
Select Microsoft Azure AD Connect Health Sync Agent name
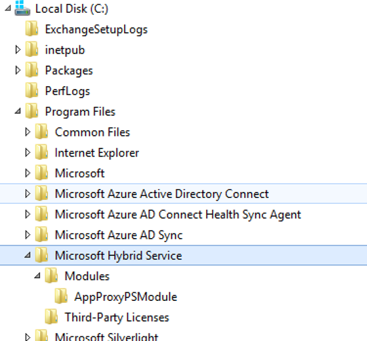(178, 215)
